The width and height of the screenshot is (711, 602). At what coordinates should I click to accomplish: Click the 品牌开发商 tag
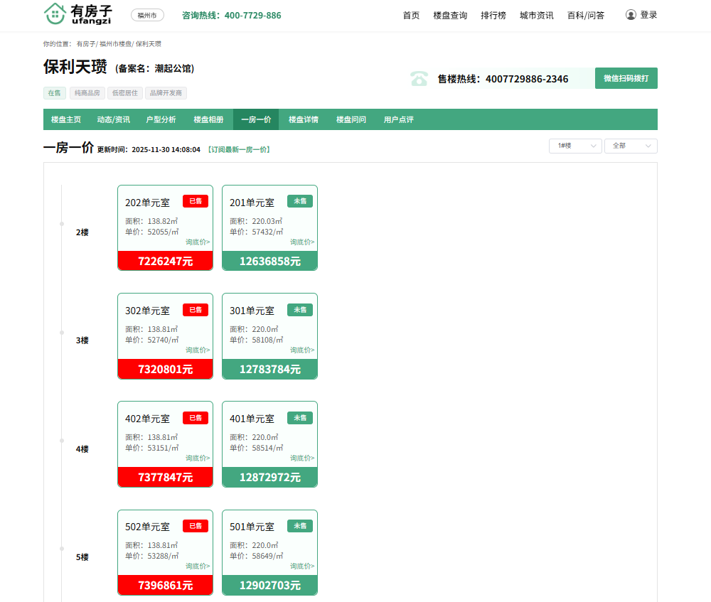click(166, 93)
